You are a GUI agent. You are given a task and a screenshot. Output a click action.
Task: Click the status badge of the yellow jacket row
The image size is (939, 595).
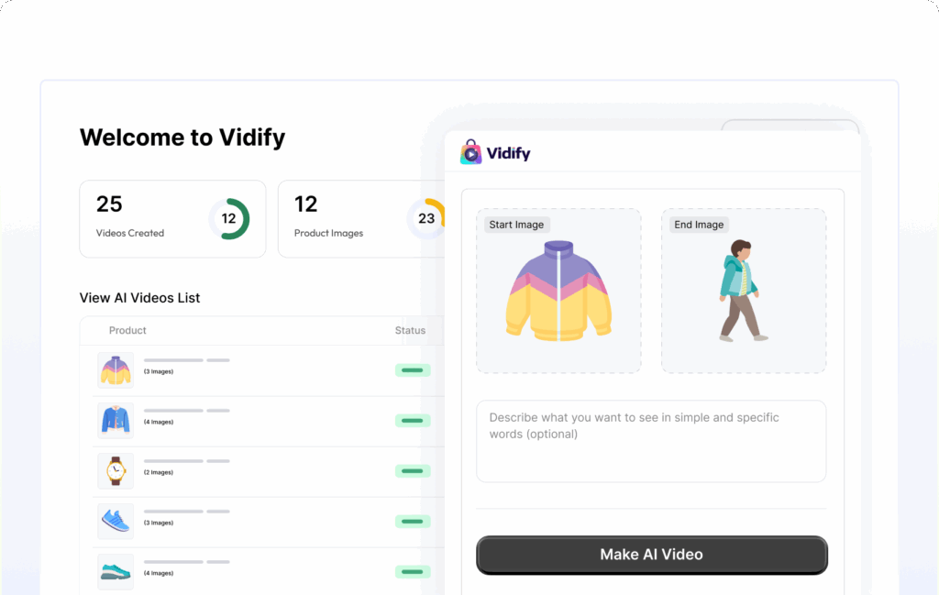pos(413,370)
